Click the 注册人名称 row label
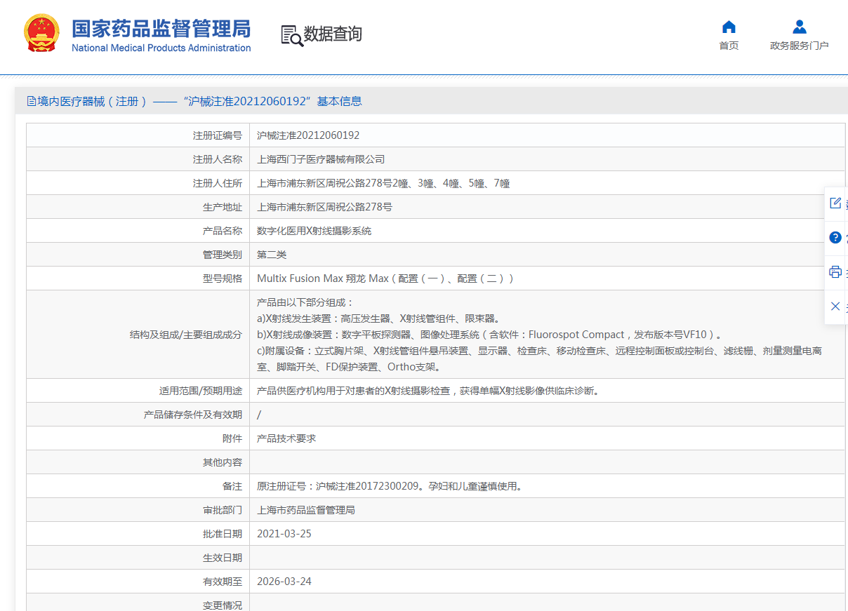Screen dimensions: 848x611 [x=218, y=159]
